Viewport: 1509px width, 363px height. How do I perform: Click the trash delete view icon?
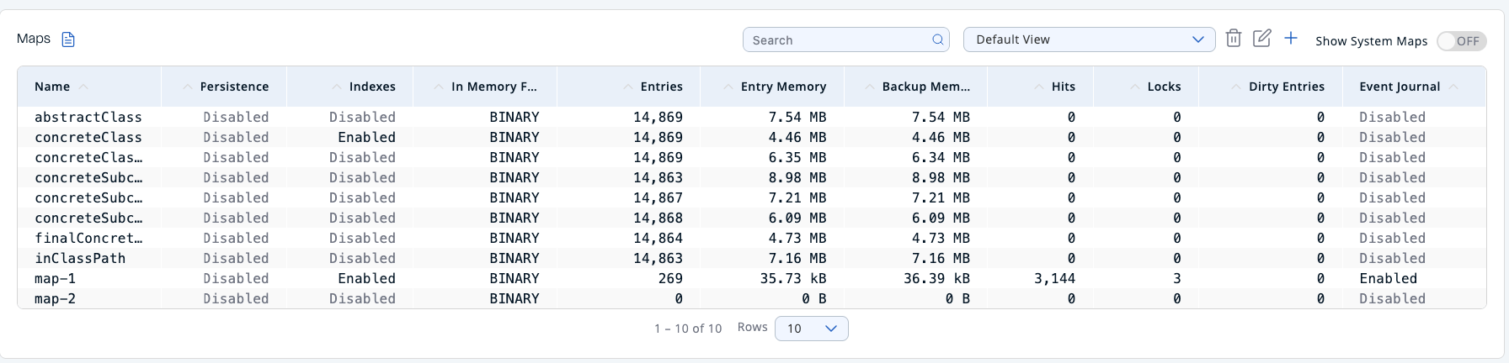coord(1233,39)
